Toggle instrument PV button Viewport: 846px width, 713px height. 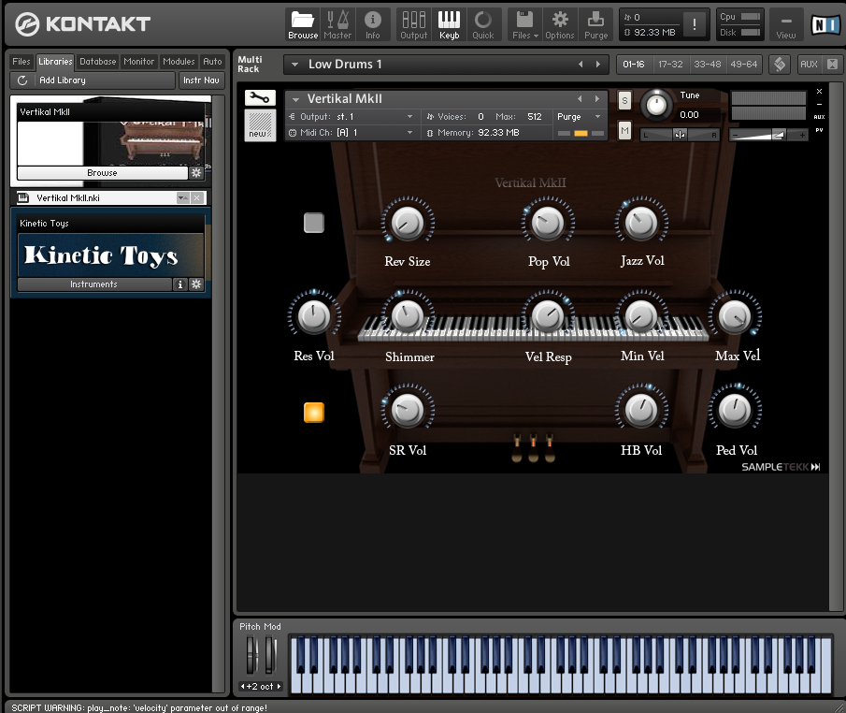tap(819, 130)
